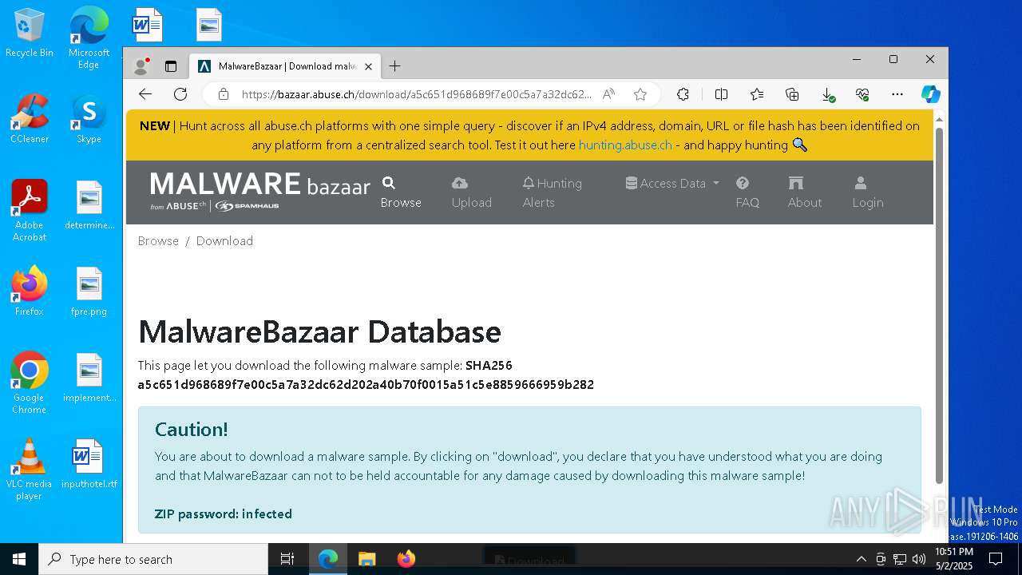Expand the Access Data dropdown

point(672,183)
